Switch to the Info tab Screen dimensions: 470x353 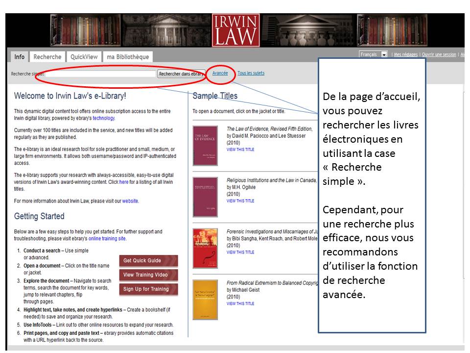[x=20, y=57]
